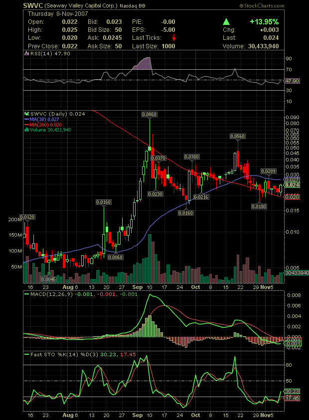Screen dimensions: 309x420
Task: Click the RSI(14) 47.90 legend label
Action: click(x=50, y=54)
